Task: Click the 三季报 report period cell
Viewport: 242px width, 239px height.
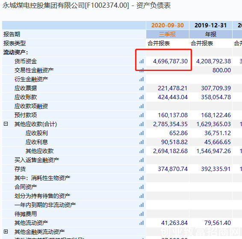Action: coord(168,34)
